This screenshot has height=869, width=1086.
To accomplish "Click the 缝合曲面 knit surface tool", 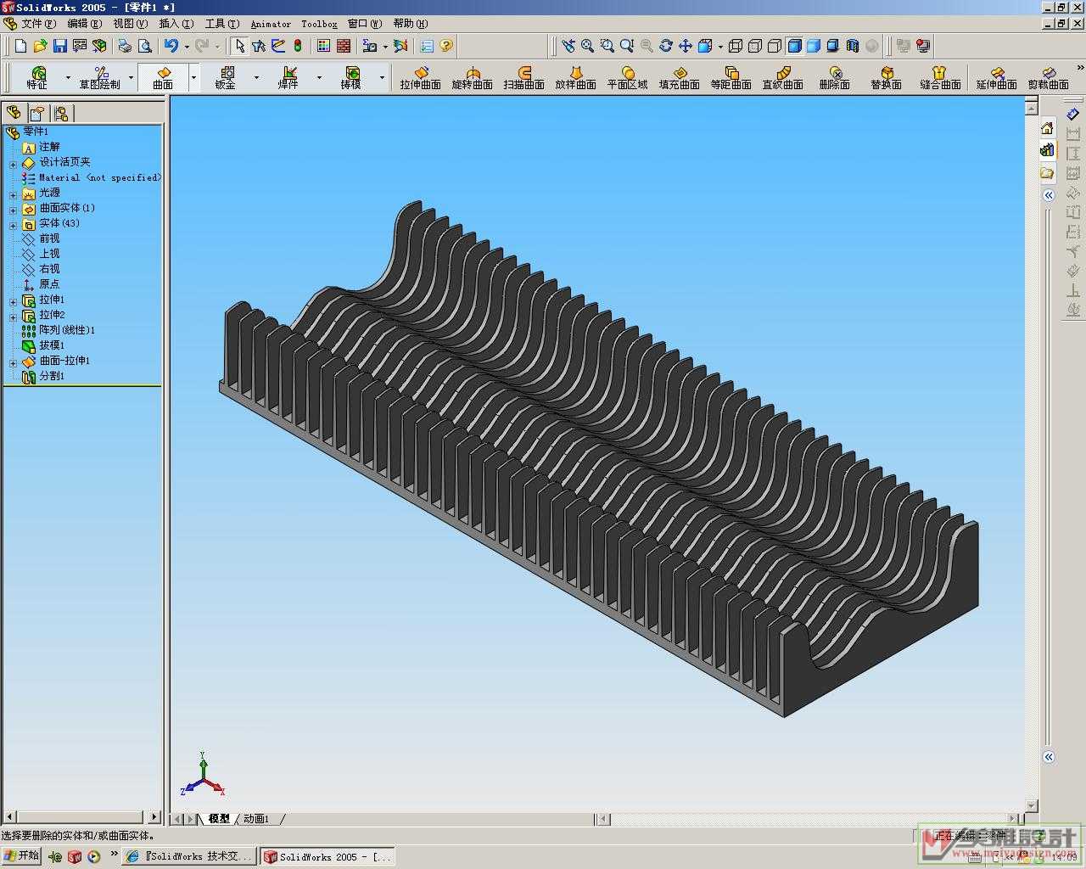I will click(939, 77).
